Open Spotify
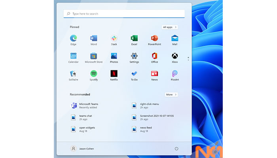The width and height of the screenshot is (277, 158). [x=94, y=75]
